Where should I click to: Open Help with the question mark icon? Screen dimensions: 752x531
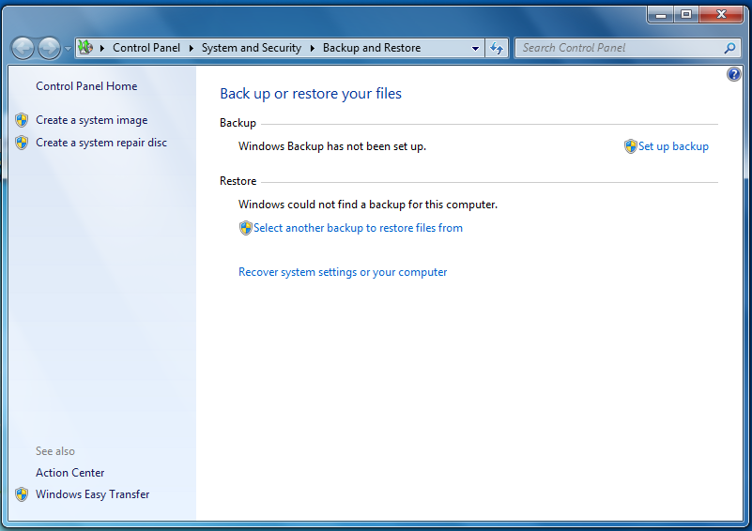coord(734,74)
